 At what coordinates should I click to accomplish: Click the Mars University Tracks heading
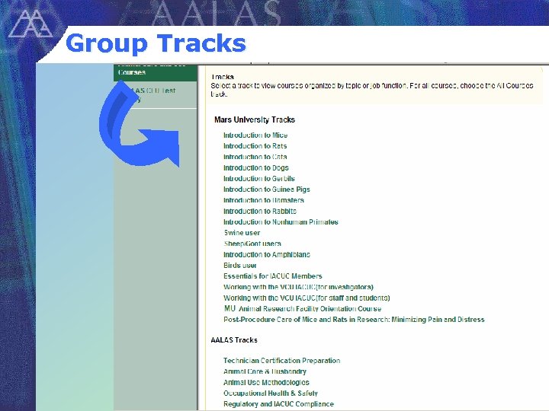(x=255, y=120)
